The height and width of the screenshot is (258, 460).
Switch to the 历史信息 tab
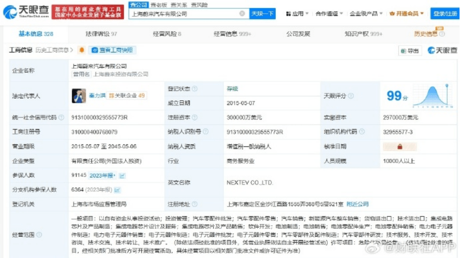(425, 34)
